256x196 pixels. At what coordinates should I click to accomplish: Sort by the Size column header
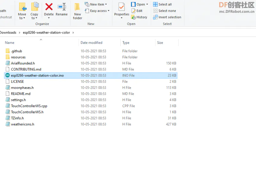160,43
